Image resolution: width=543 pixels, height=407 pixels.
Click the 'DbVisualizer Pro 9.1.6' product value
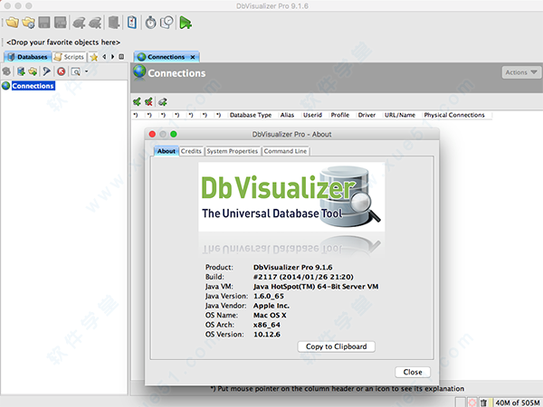[x=293, y=267]
